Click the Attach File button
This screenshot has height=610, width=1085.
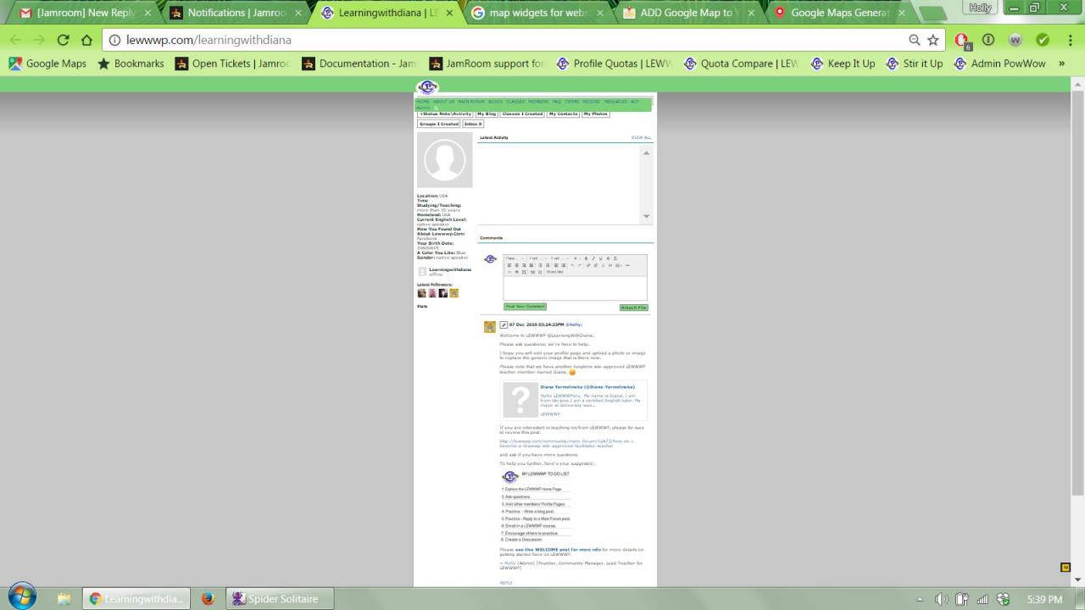click(633, 308)
